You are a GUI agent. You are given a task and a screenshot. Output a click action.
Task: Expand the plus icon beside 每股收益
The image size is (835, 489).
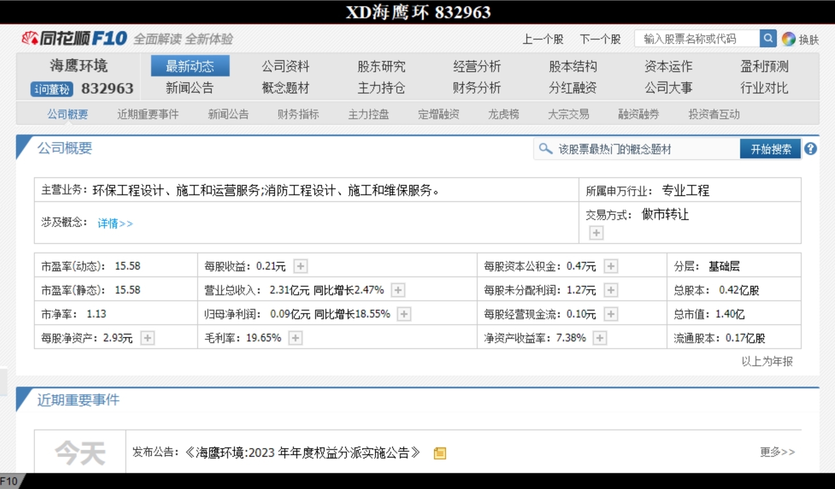(300, 266)
